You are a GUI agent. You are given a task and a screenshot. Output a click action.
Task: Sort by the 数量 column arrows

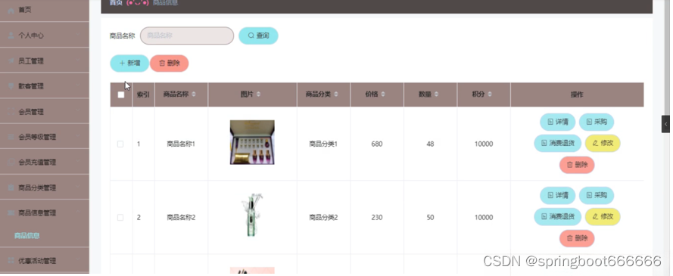point(436,95)
